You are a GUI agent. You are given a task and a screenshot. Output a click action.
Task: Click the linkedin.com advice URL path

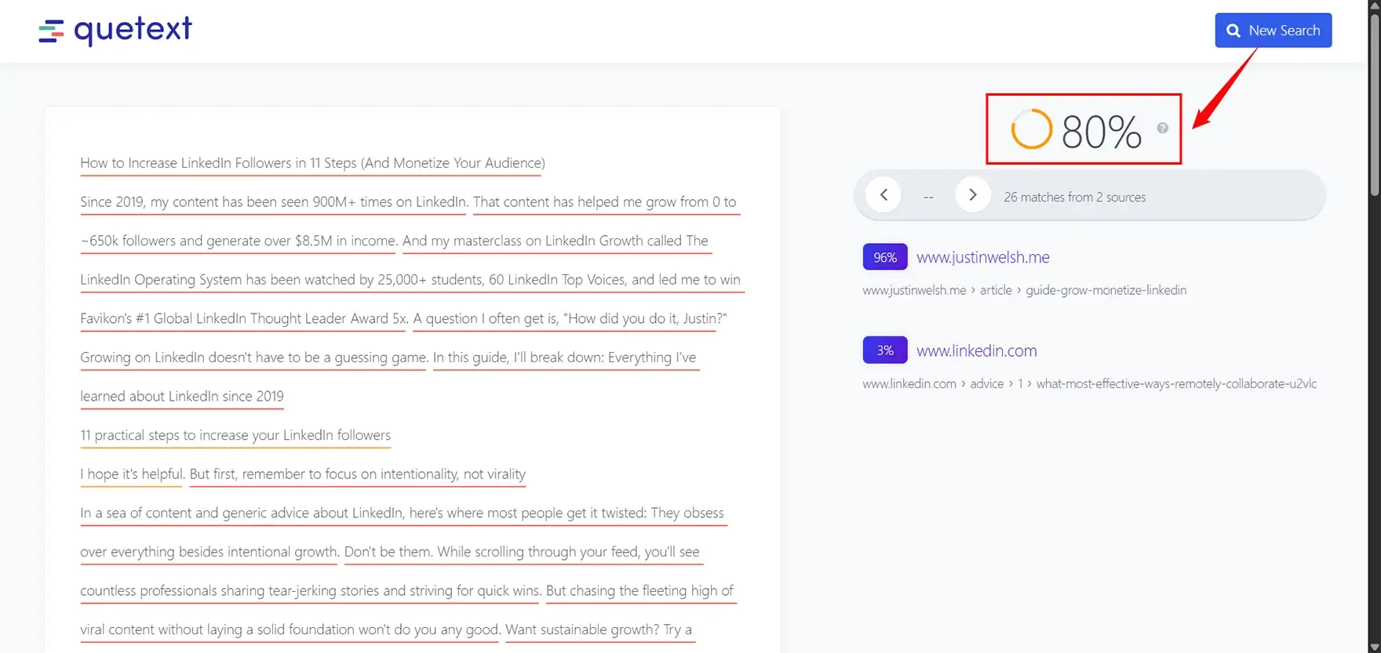pyautogui.click(x=1089, y=383)
